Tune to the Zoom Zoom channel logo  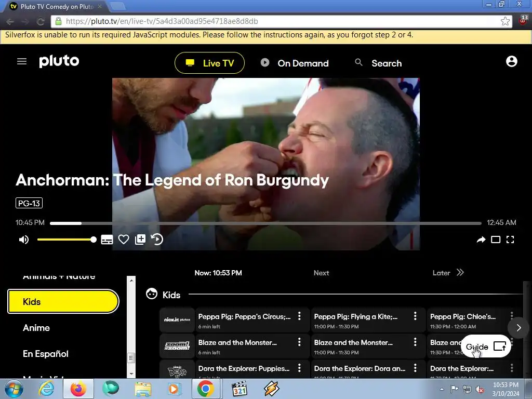177,345
